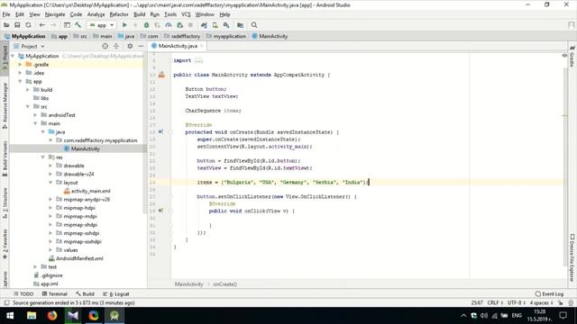577x324 pixels.
Task: Select activity_main.xml in the project tree
Action: [x=87, y=191]
